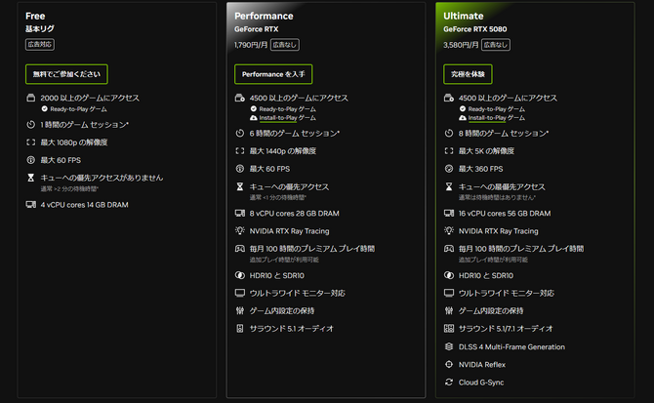Click the 最大 1080p の解像度 text
This screenshot has width=654, height=403.
74,142
